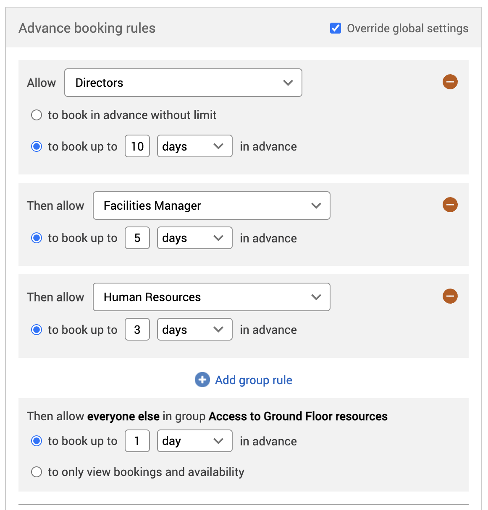Change day unit for everyone else rule
The width and height of the screenshot is (488, 510).
tap(194, 441)
